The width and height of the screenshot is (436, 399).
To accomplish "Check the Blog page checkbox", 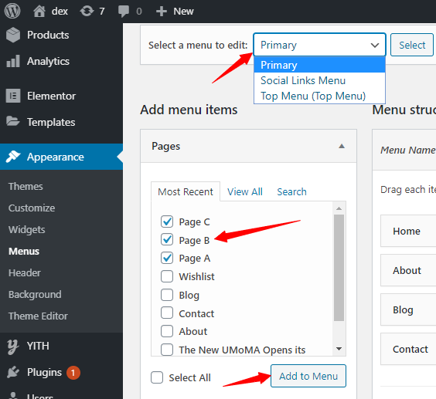I will click(x=167, y=295).
